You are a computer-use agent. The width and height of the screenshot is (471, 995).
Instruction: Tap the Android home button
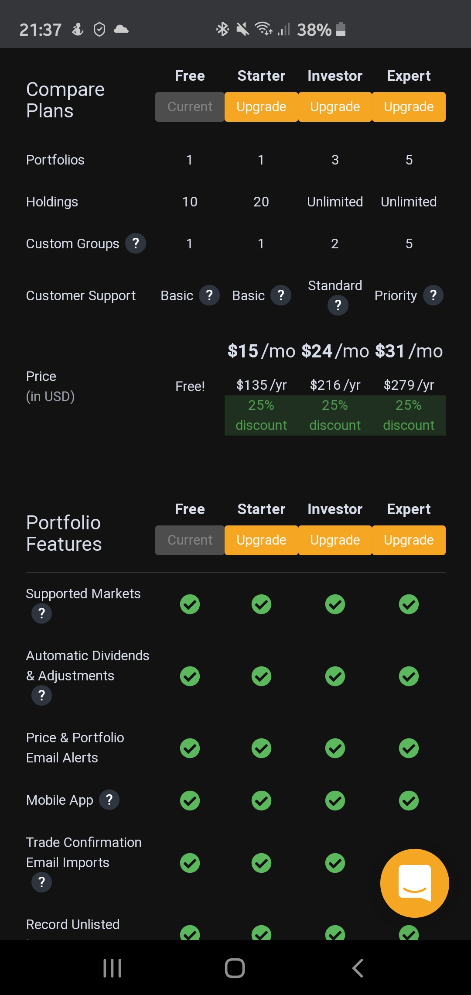click(x=235, y=968)
